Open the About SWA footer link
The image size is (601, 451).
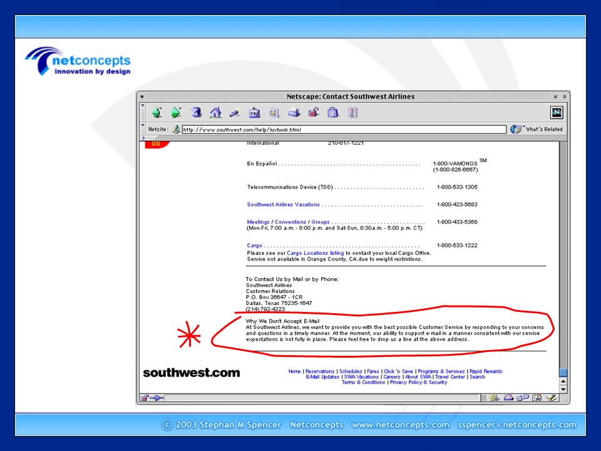[x=418, y=377]
